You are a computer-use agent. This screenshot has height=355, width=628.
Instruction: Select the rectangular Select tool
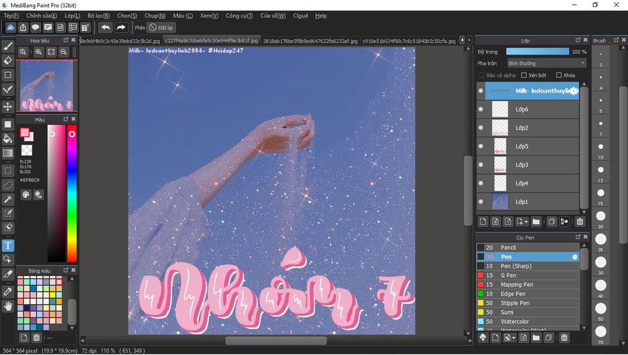[x=7, y=171]
